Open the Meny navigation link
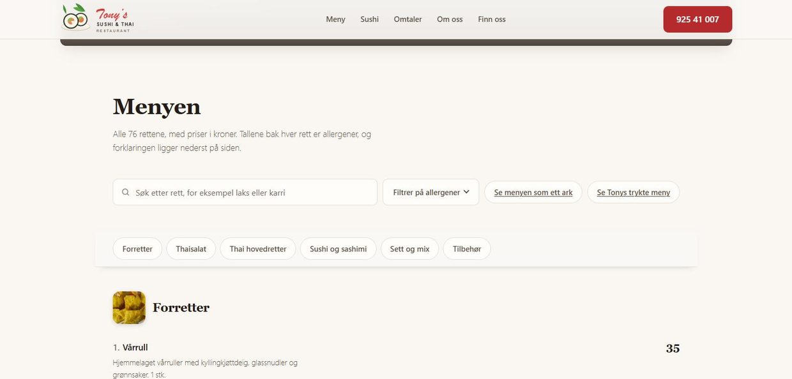This screenshot has height=379, width=792. coord(335,19)
